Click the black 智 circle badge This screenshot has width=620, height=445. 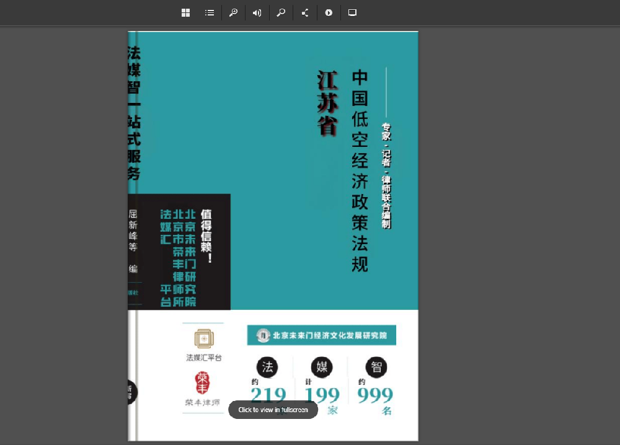(376, 367)
